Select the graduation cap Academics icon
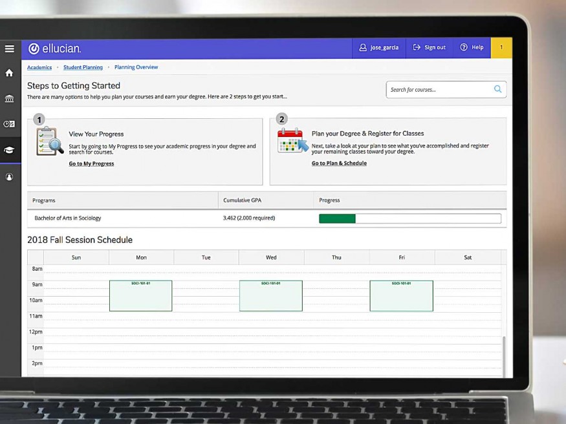The image size is (566, 424). 9,148
